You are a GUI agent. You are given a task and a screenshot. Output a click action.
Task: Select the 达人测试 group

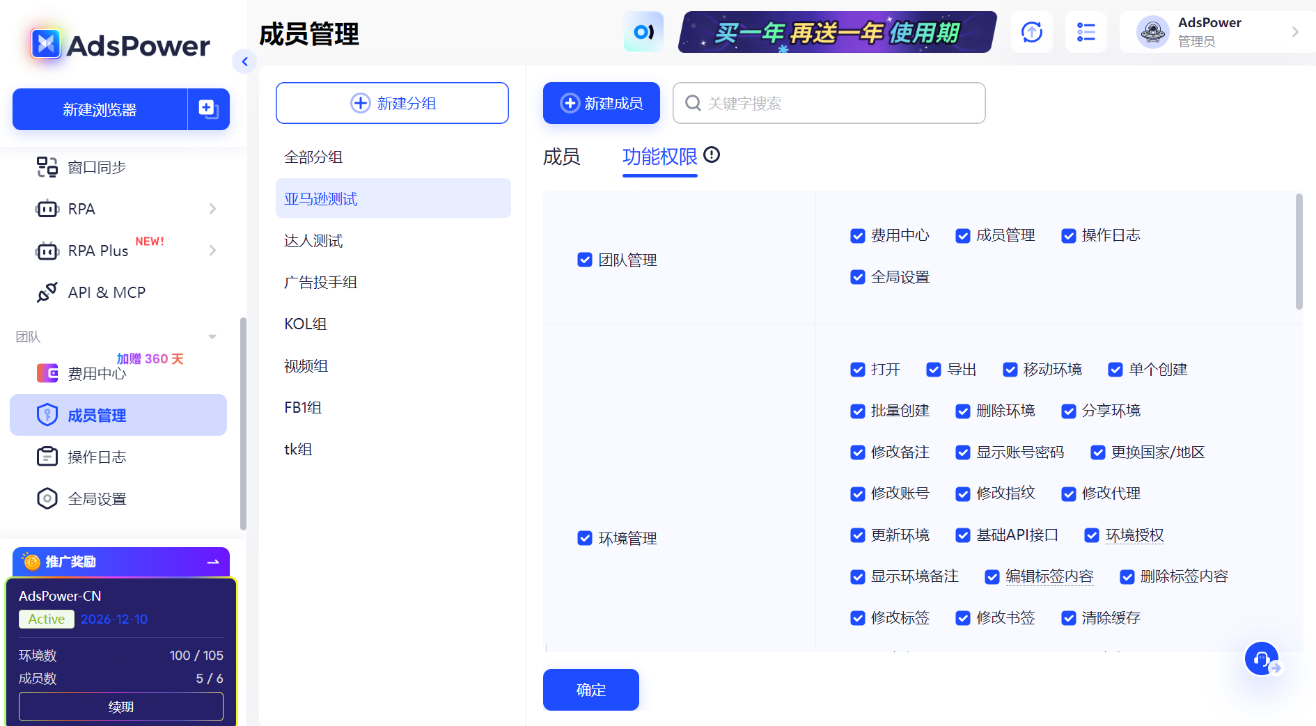pyautogui.click(x=313, y=240)
